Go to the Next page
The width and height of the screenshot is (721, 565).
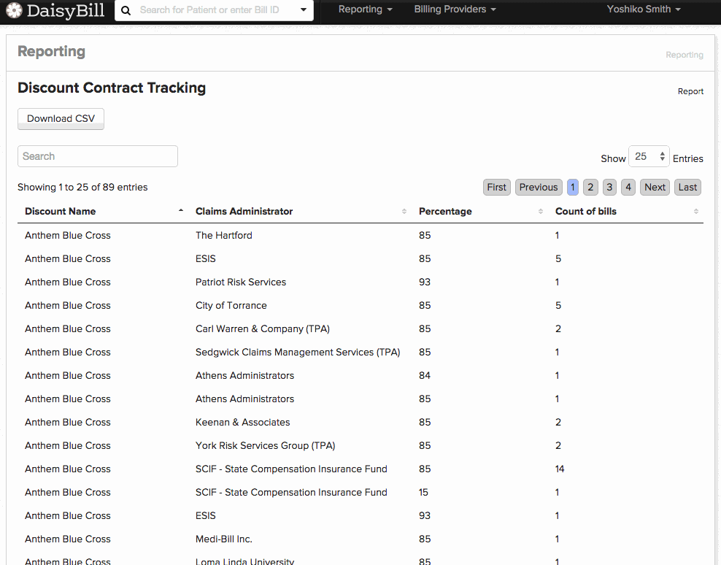655,188
